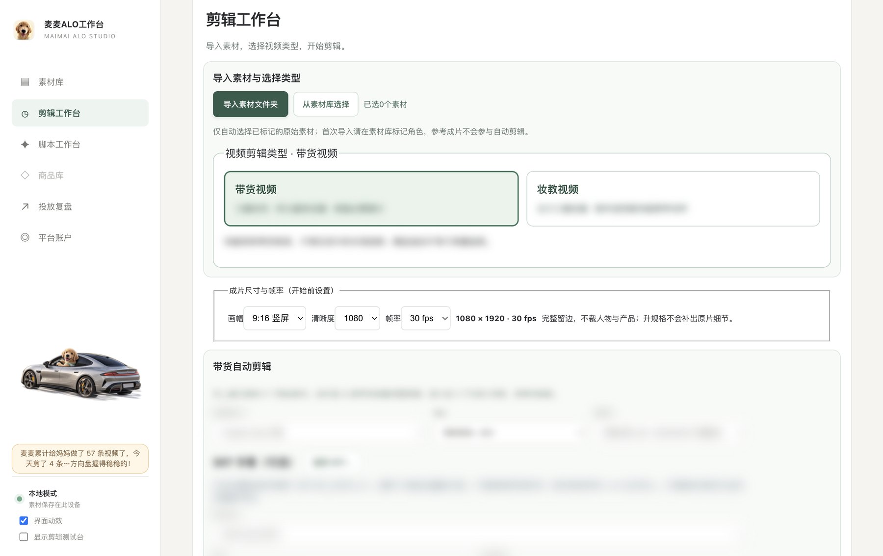Enable 显示剪辑测试台 checkbox
This screenshot has width=883, height=556.
click(x=24, y=537)
